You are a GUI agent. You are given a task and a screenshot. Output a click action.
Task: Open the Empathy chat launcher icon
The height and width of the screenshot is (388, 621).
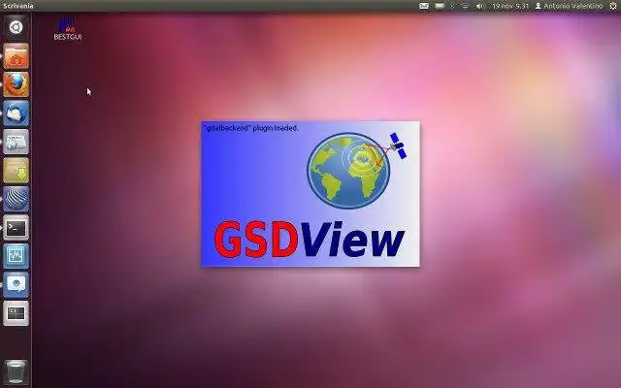pyautogui.click(x=16, y=284)
